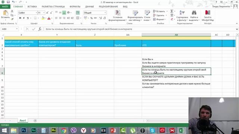Click the increase indent icon
Image resolution: width=239 pixels, height=134 pixels.
(72, 18)
